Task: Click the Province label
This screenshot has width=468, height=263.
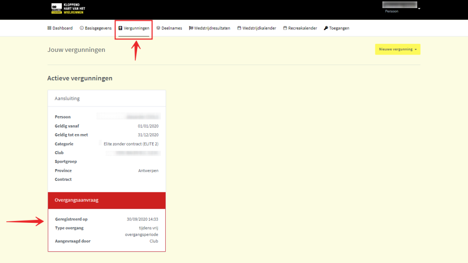Action: coord(63,171)
